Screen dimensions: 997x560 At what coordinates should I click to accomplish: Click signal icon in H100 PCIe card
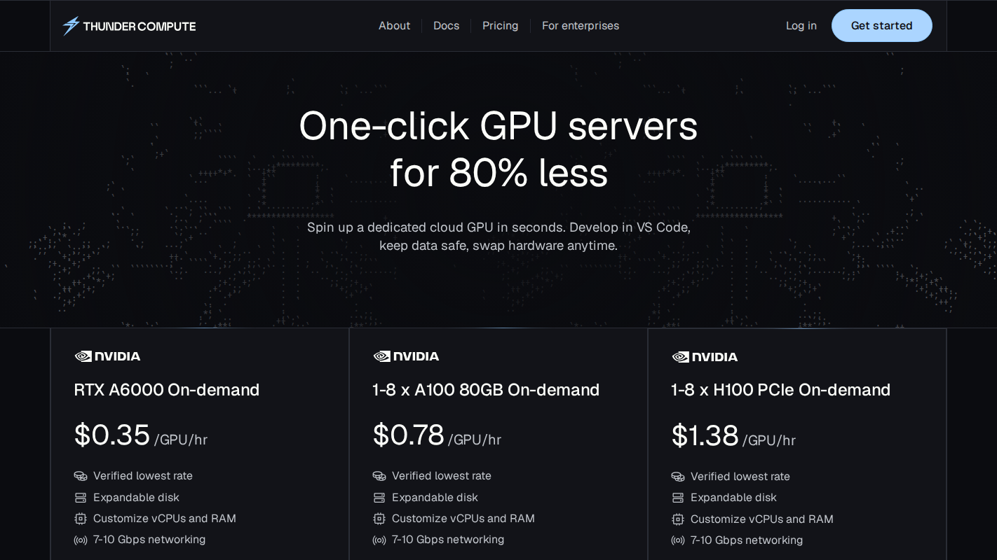click(678, 540)
